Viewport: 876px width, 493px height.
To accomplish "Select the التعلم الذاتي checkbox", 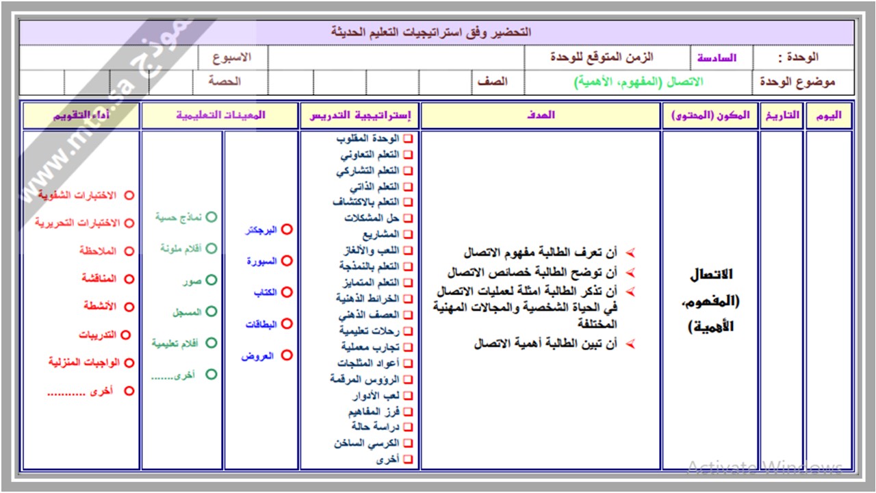I will [408, 187].
